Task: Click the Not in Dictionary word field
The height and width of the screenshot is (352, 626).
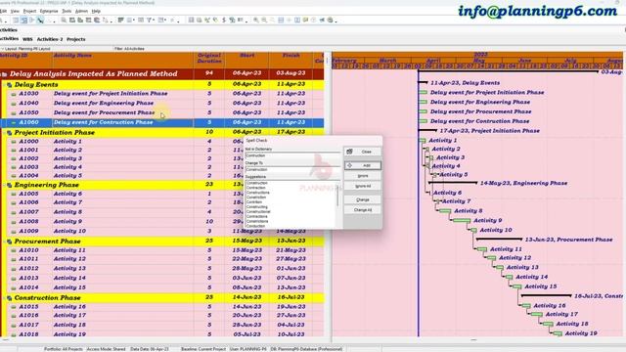Action: [x=292, y=155]
